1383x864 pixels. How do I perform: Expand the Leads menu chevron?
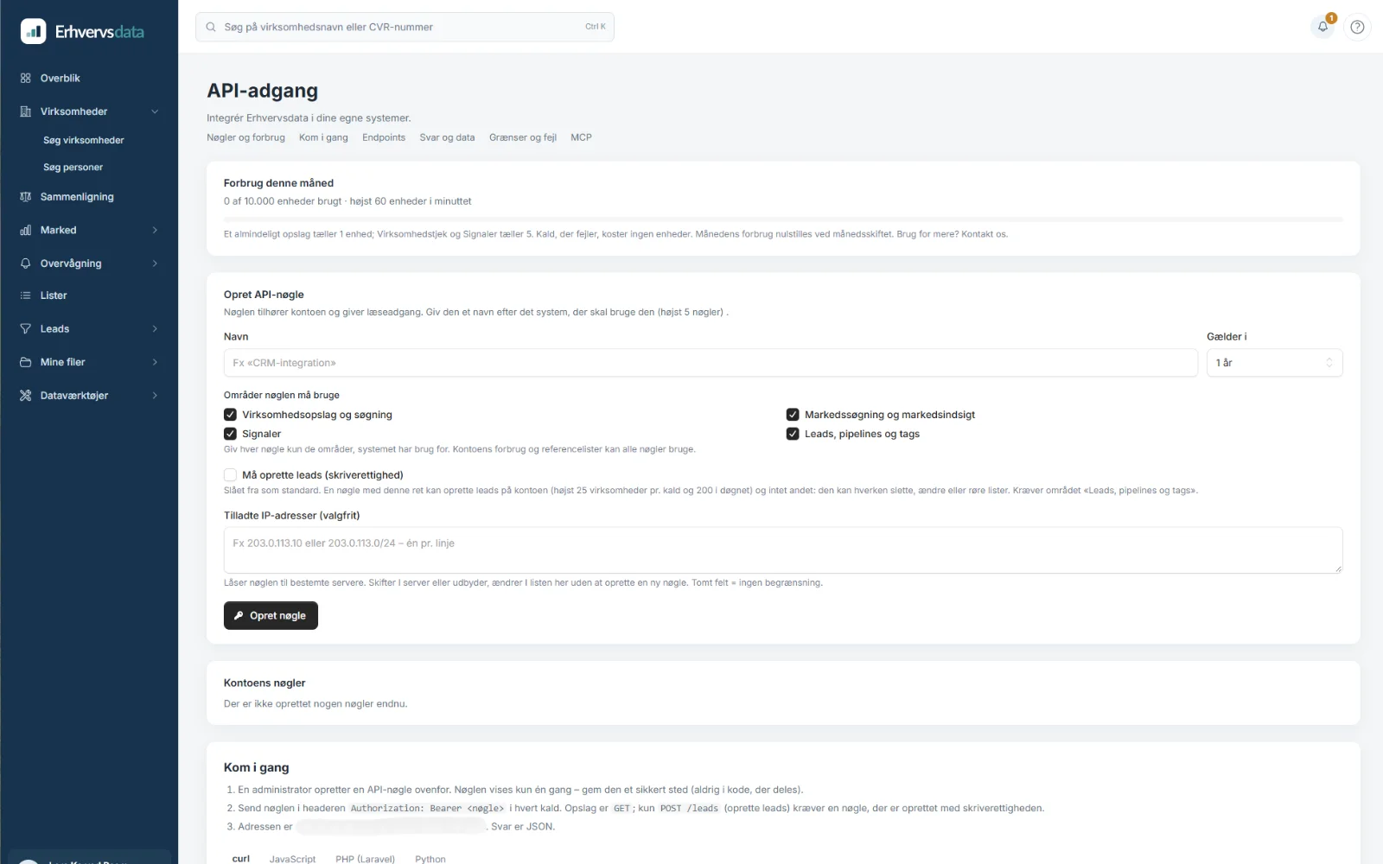(x=155, y=328)
